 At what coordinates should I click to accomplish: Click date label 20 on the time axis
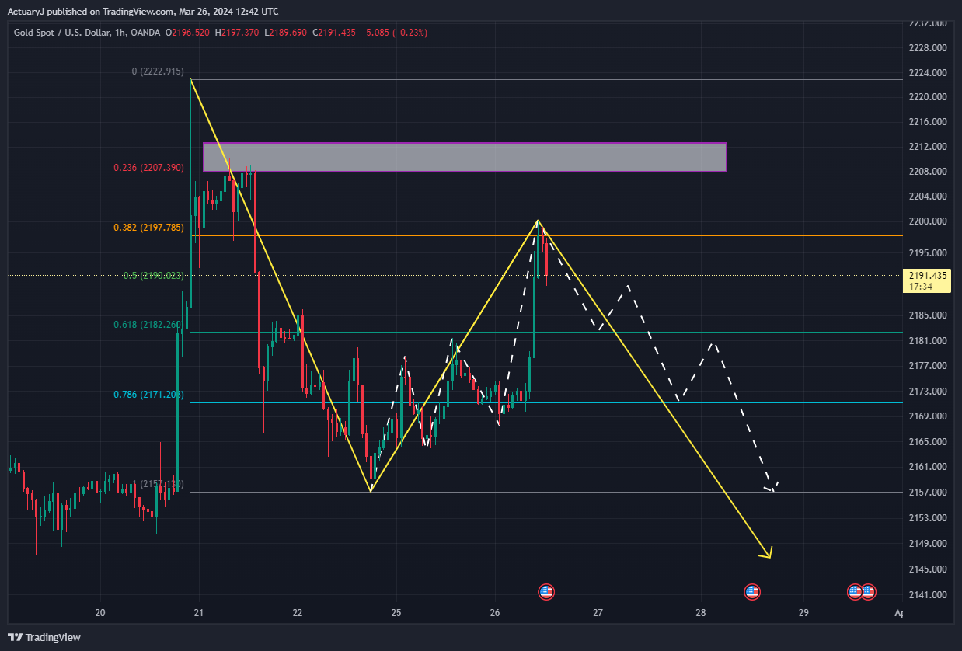click(x=100, y=613)
